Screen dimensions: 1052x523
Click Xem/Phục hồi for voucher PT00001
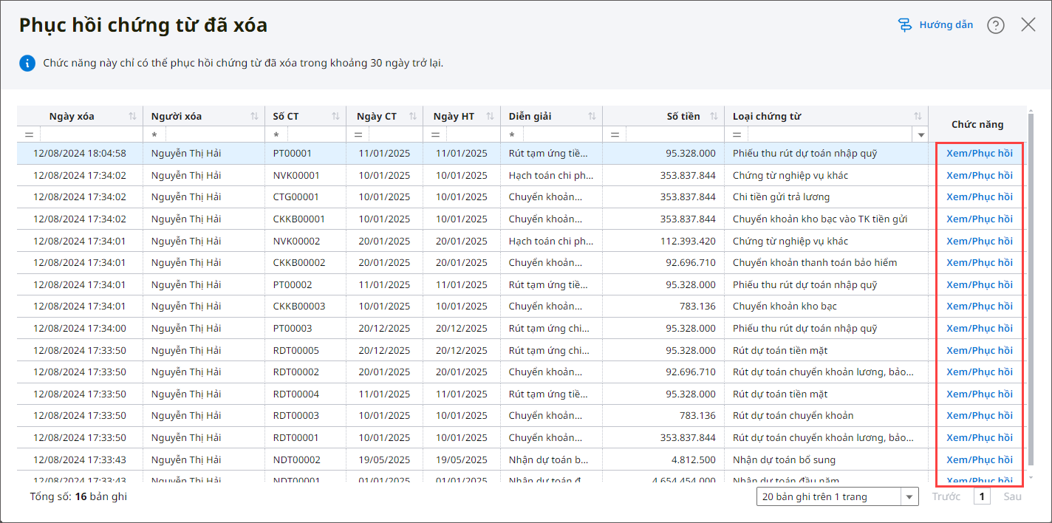(x=979, y=154)
